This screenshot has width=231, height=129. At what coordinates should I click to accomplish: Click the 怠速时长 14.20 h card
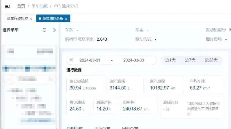[x=105, y=106]
